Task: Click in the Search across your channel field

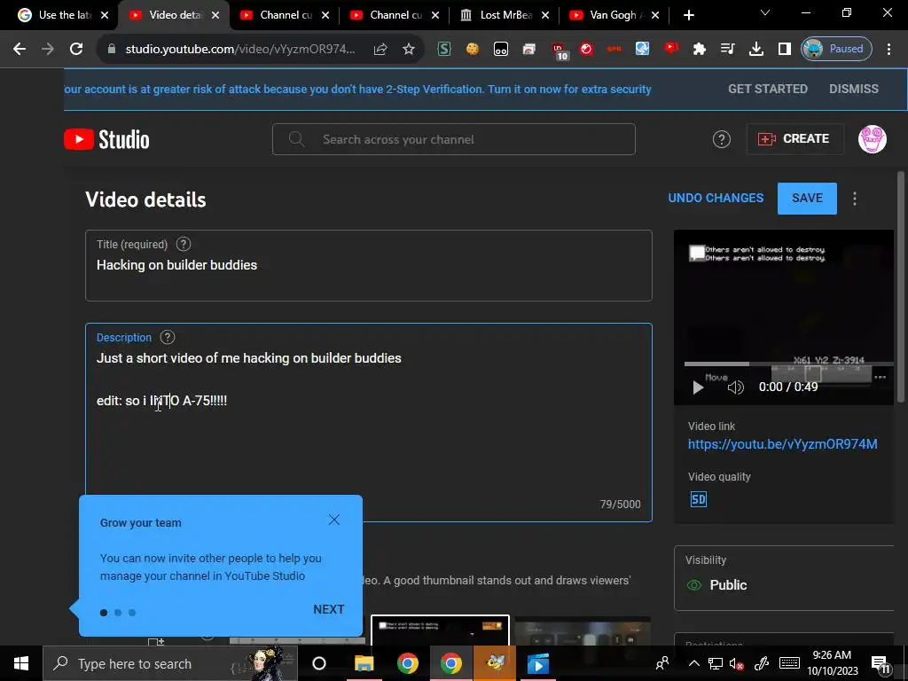Action: [453, 139]
